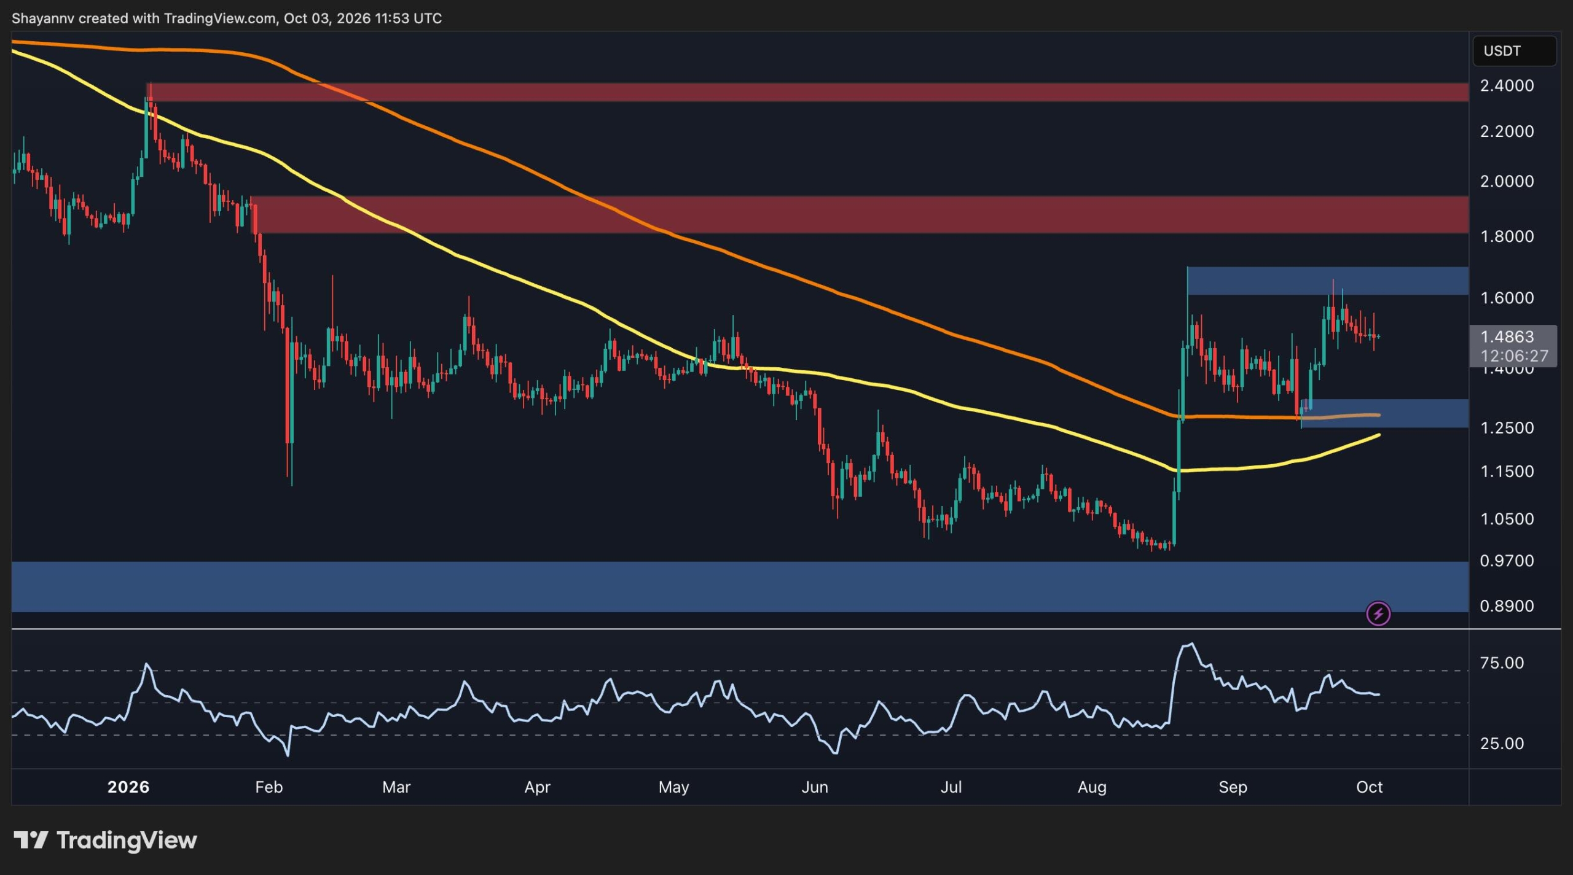The image size is (1573, 875).
Task: Click the Jul label on time axis
Action: point(951,787)
